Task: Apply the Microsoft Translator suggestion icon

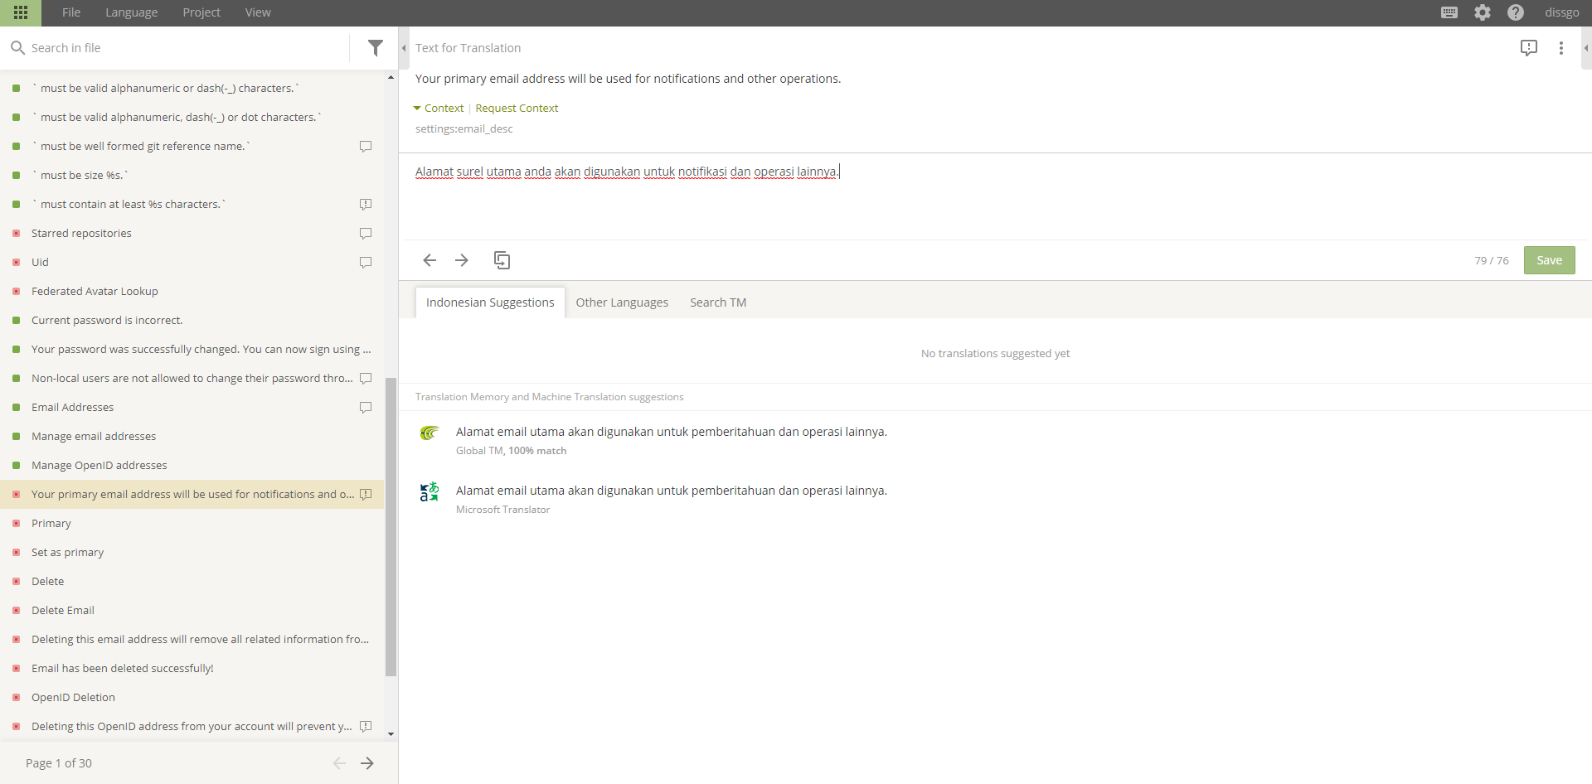Action: tap(429, 492)
